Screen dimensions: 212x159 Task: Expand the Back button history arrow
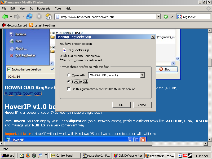tap(11, 17)
